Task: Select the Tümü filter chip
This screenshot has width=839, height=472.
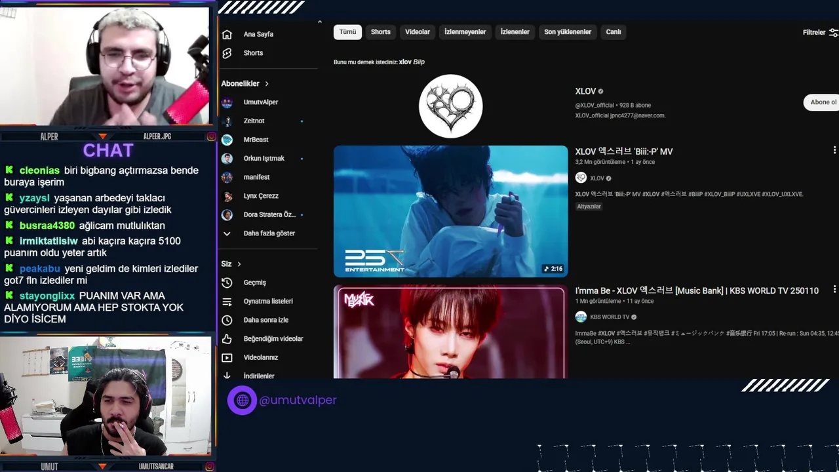Action: pos(347,32)
